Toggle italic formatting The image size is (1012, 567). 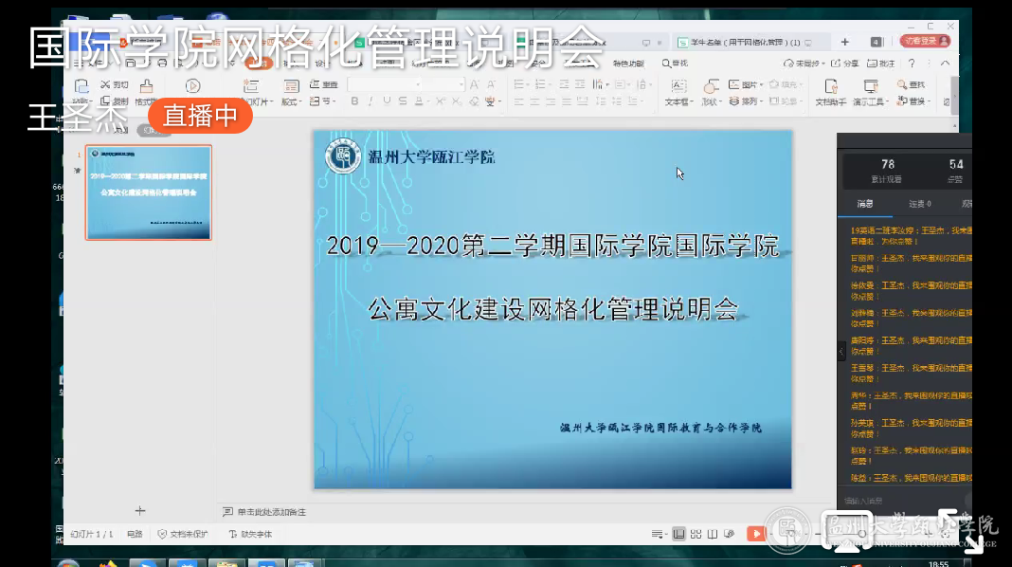click(370, 101)
